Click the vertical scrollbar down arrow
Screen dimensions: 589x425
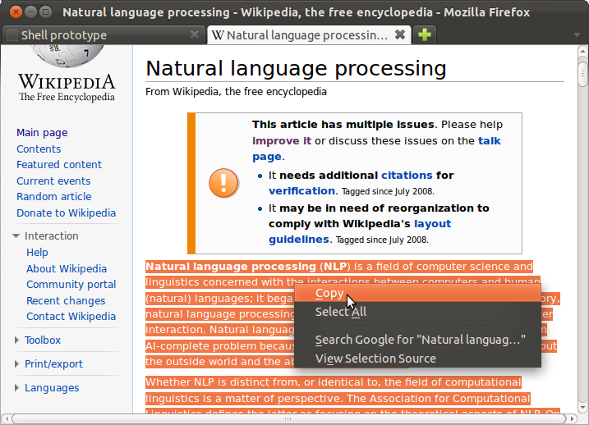coord(582,408)
